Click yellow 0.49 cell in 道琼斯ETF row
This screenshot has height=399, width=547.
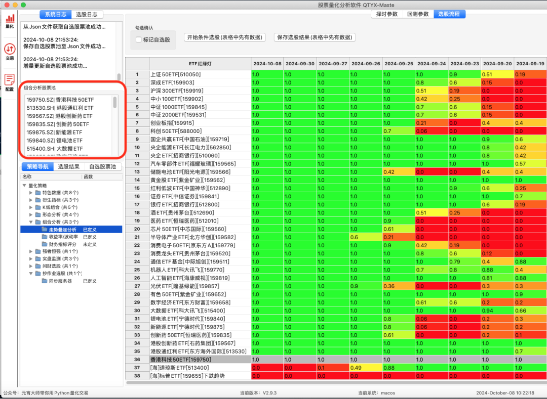(x=366, y=368)
